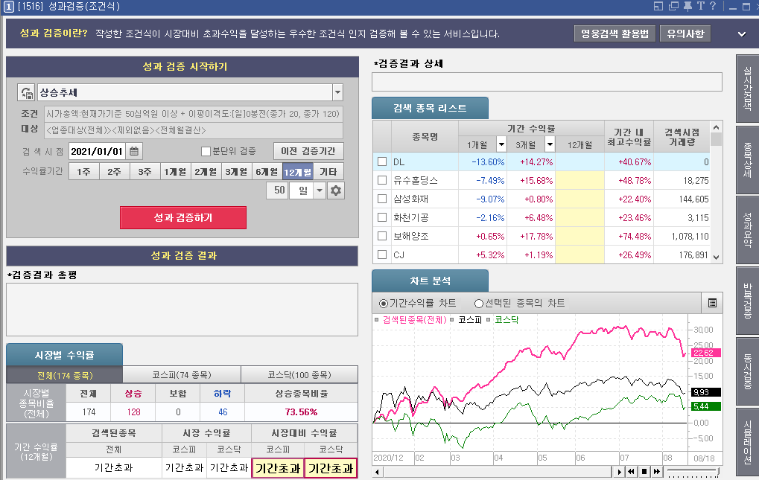Click the T font size icon
The height and width of the screenshot is (480, 759).
tap(700, 6)
